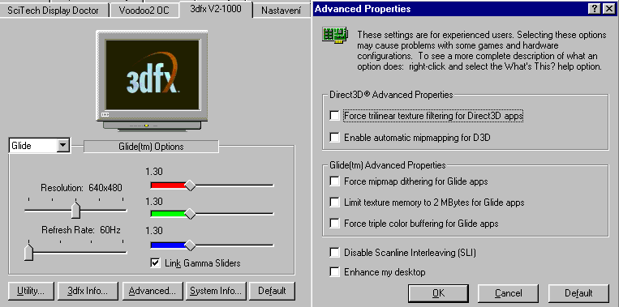The width and height of the screenshot is (619, 307).
Task: Click the Refresh Rate: 60Hz label
Action: (81, 230)
